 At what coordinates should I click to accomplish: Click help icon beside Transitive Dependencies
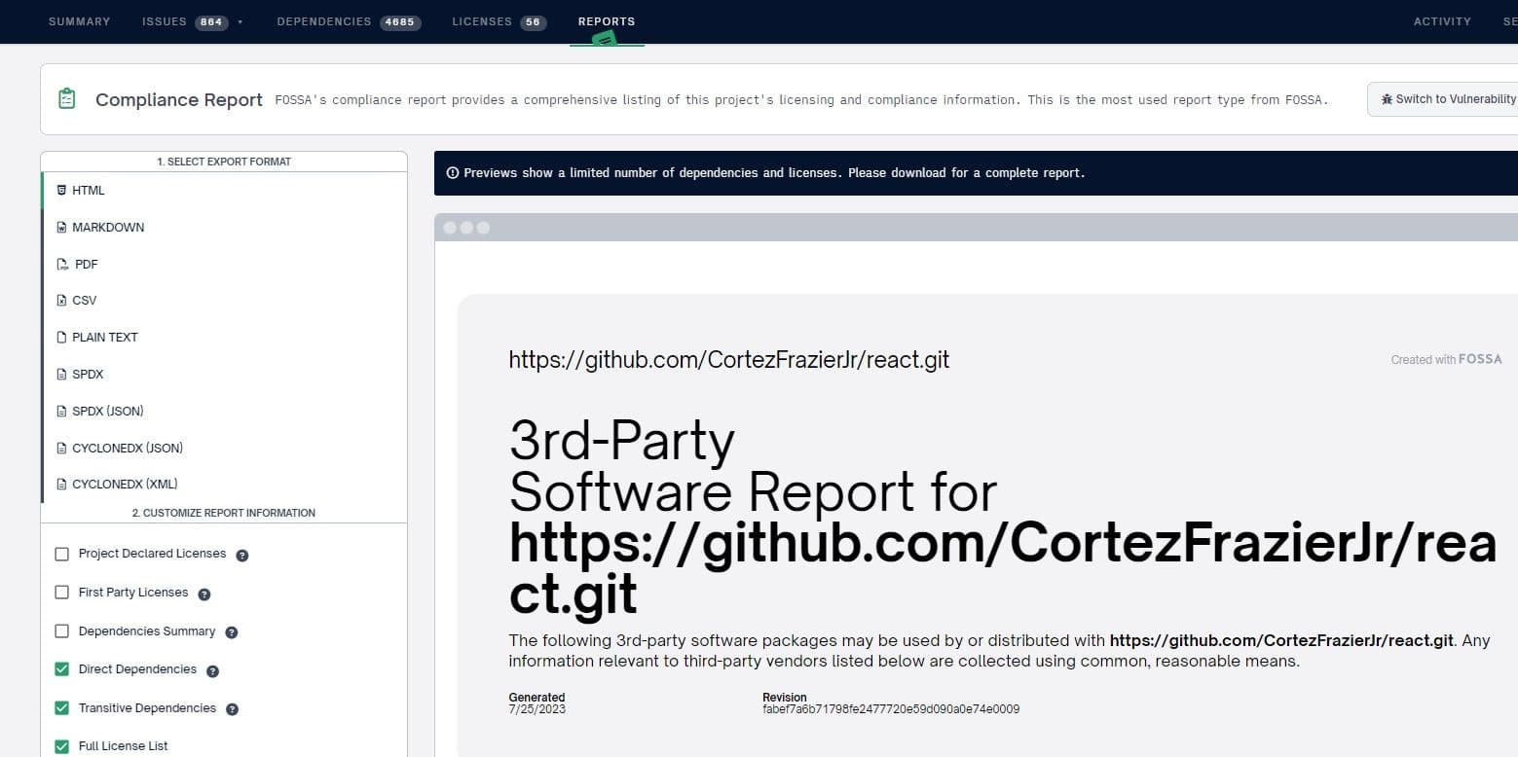tap(232, 709)
